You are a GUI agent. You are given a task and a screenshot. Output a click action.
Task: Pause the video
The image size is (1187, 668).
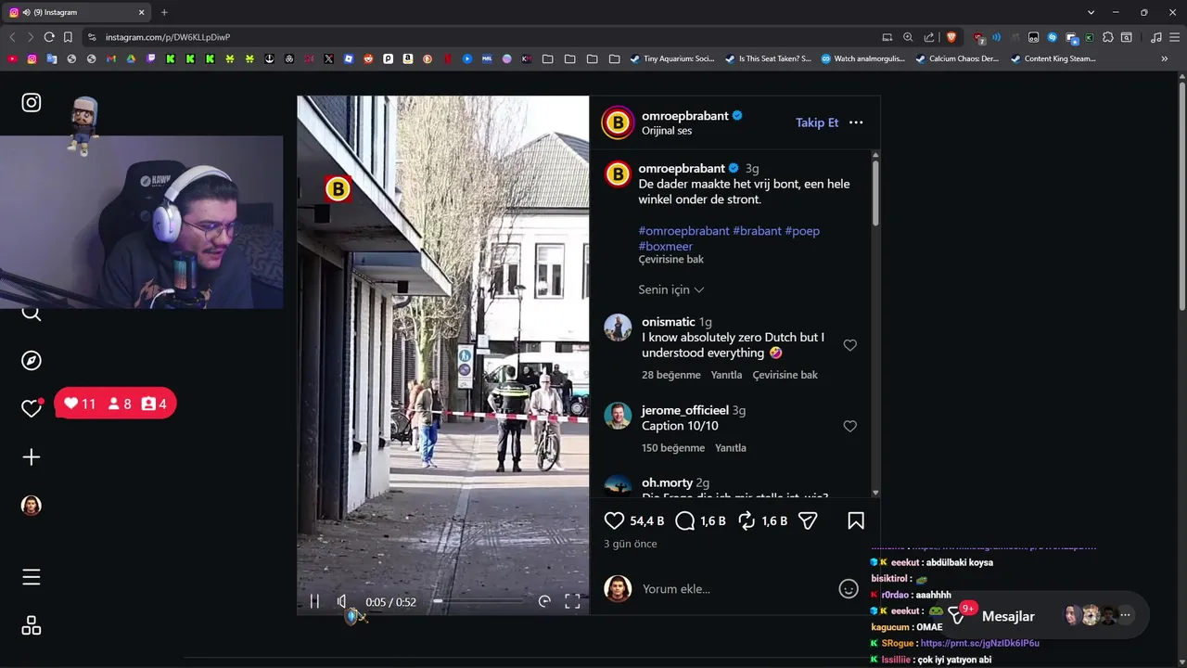[314, 602]
